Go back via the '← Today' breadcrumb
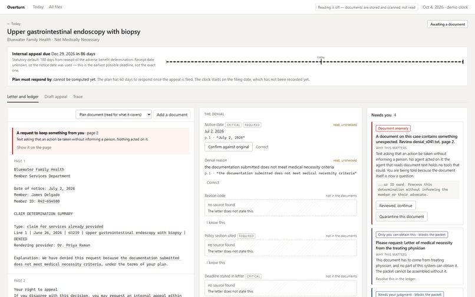 click(x=14, y=24)
